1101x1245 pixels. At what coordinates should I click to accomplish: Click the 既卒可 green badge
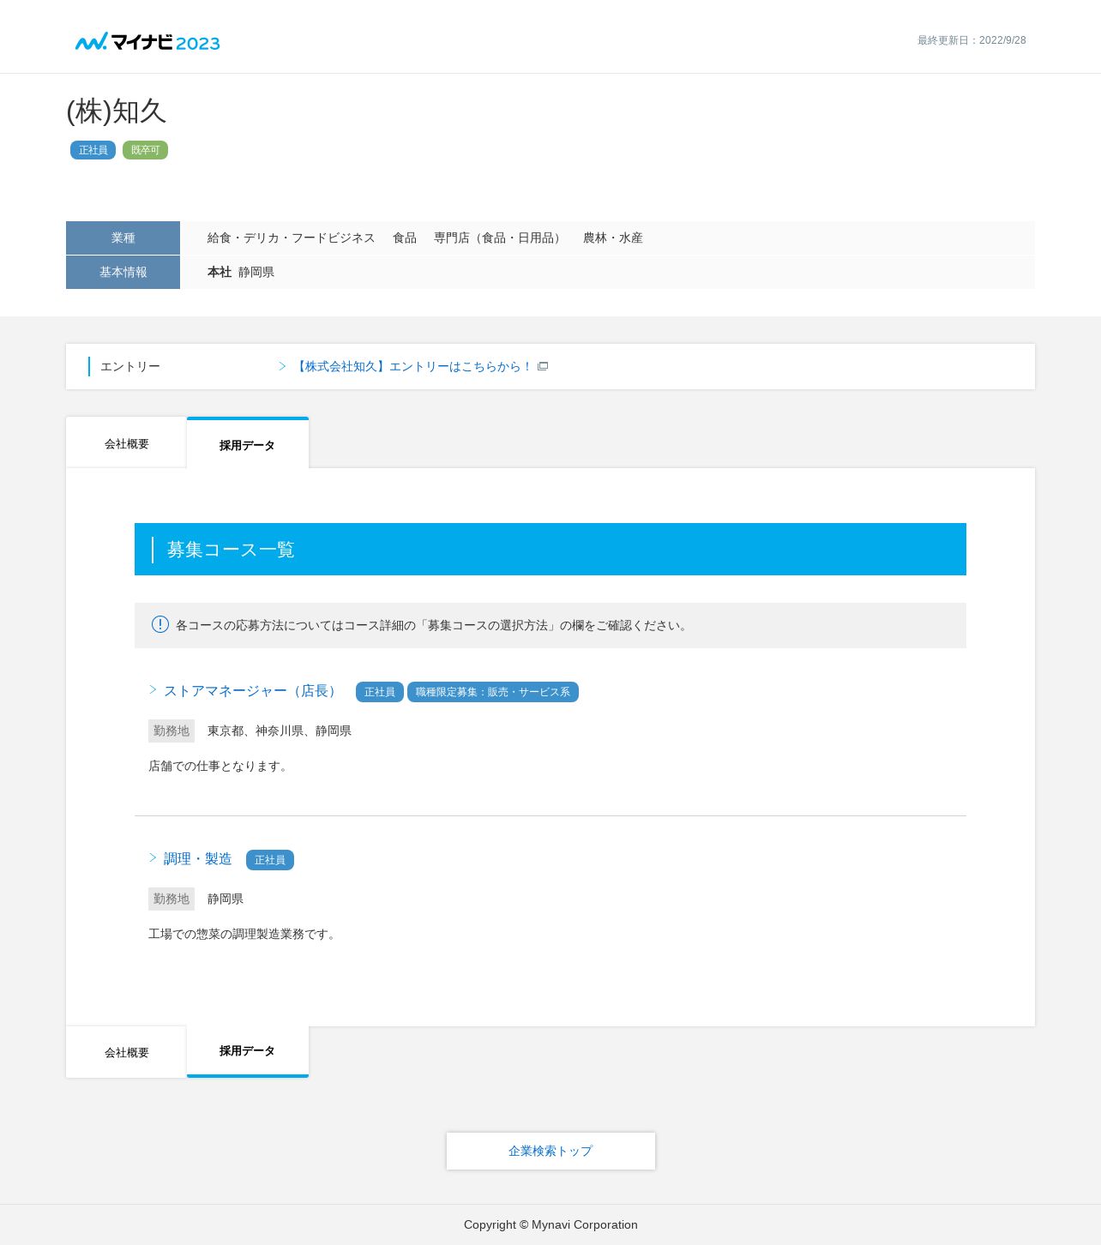145,150
